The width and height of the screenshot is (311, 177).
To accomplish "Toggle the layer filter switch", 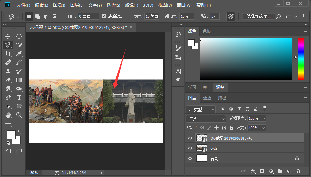I will click(x=265, y=108).
